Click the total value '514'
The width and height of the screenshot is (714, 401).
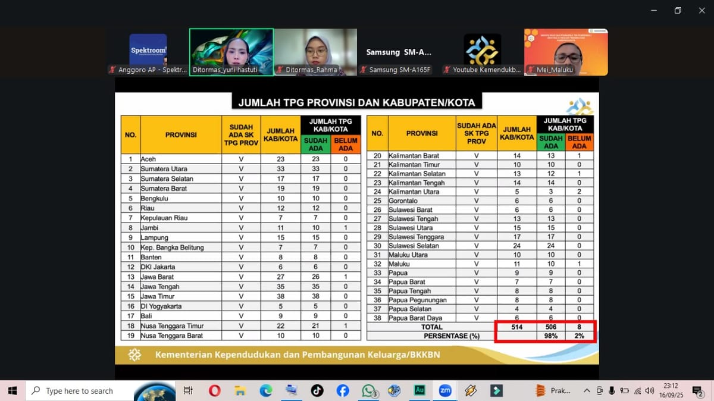(x=516, y=327)
